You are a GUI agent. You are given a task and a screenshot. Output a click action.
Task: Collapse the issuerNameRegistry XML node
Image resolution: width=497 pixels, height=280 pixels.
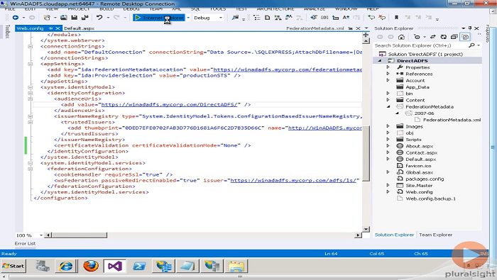pyautogui.click(x=30, y=116)
